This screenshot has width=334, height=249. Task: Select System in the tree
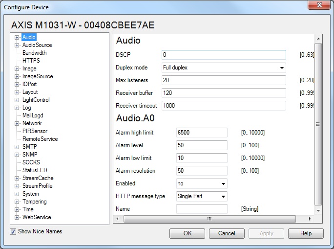[31, 194]
